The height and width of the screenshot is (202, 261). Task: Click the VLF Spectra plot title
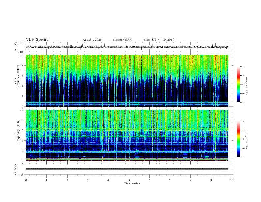[x=37, y=40]
